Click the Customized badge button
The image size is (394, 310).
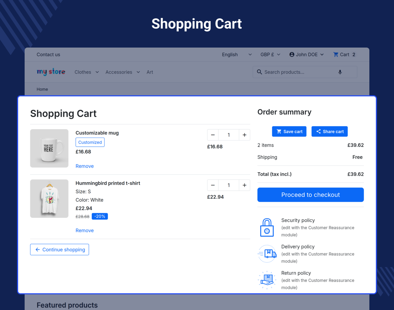click(x=90, y=142)
